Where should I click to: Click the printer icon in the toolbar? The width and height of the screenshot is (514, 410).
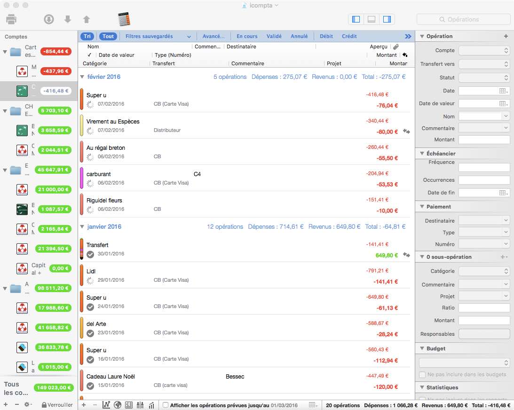[x=12, y=20]
